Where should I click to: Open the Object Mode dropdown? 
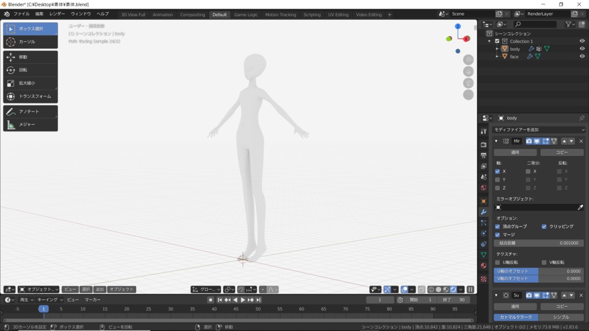[39, 290]
